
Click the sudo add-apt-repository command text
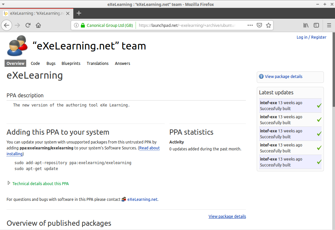coord(73,163)
